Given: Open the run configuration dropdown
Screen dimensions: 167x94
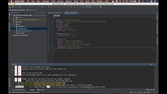Looking at the screenshot, I should pyautogui.click(x=52, y=7).
